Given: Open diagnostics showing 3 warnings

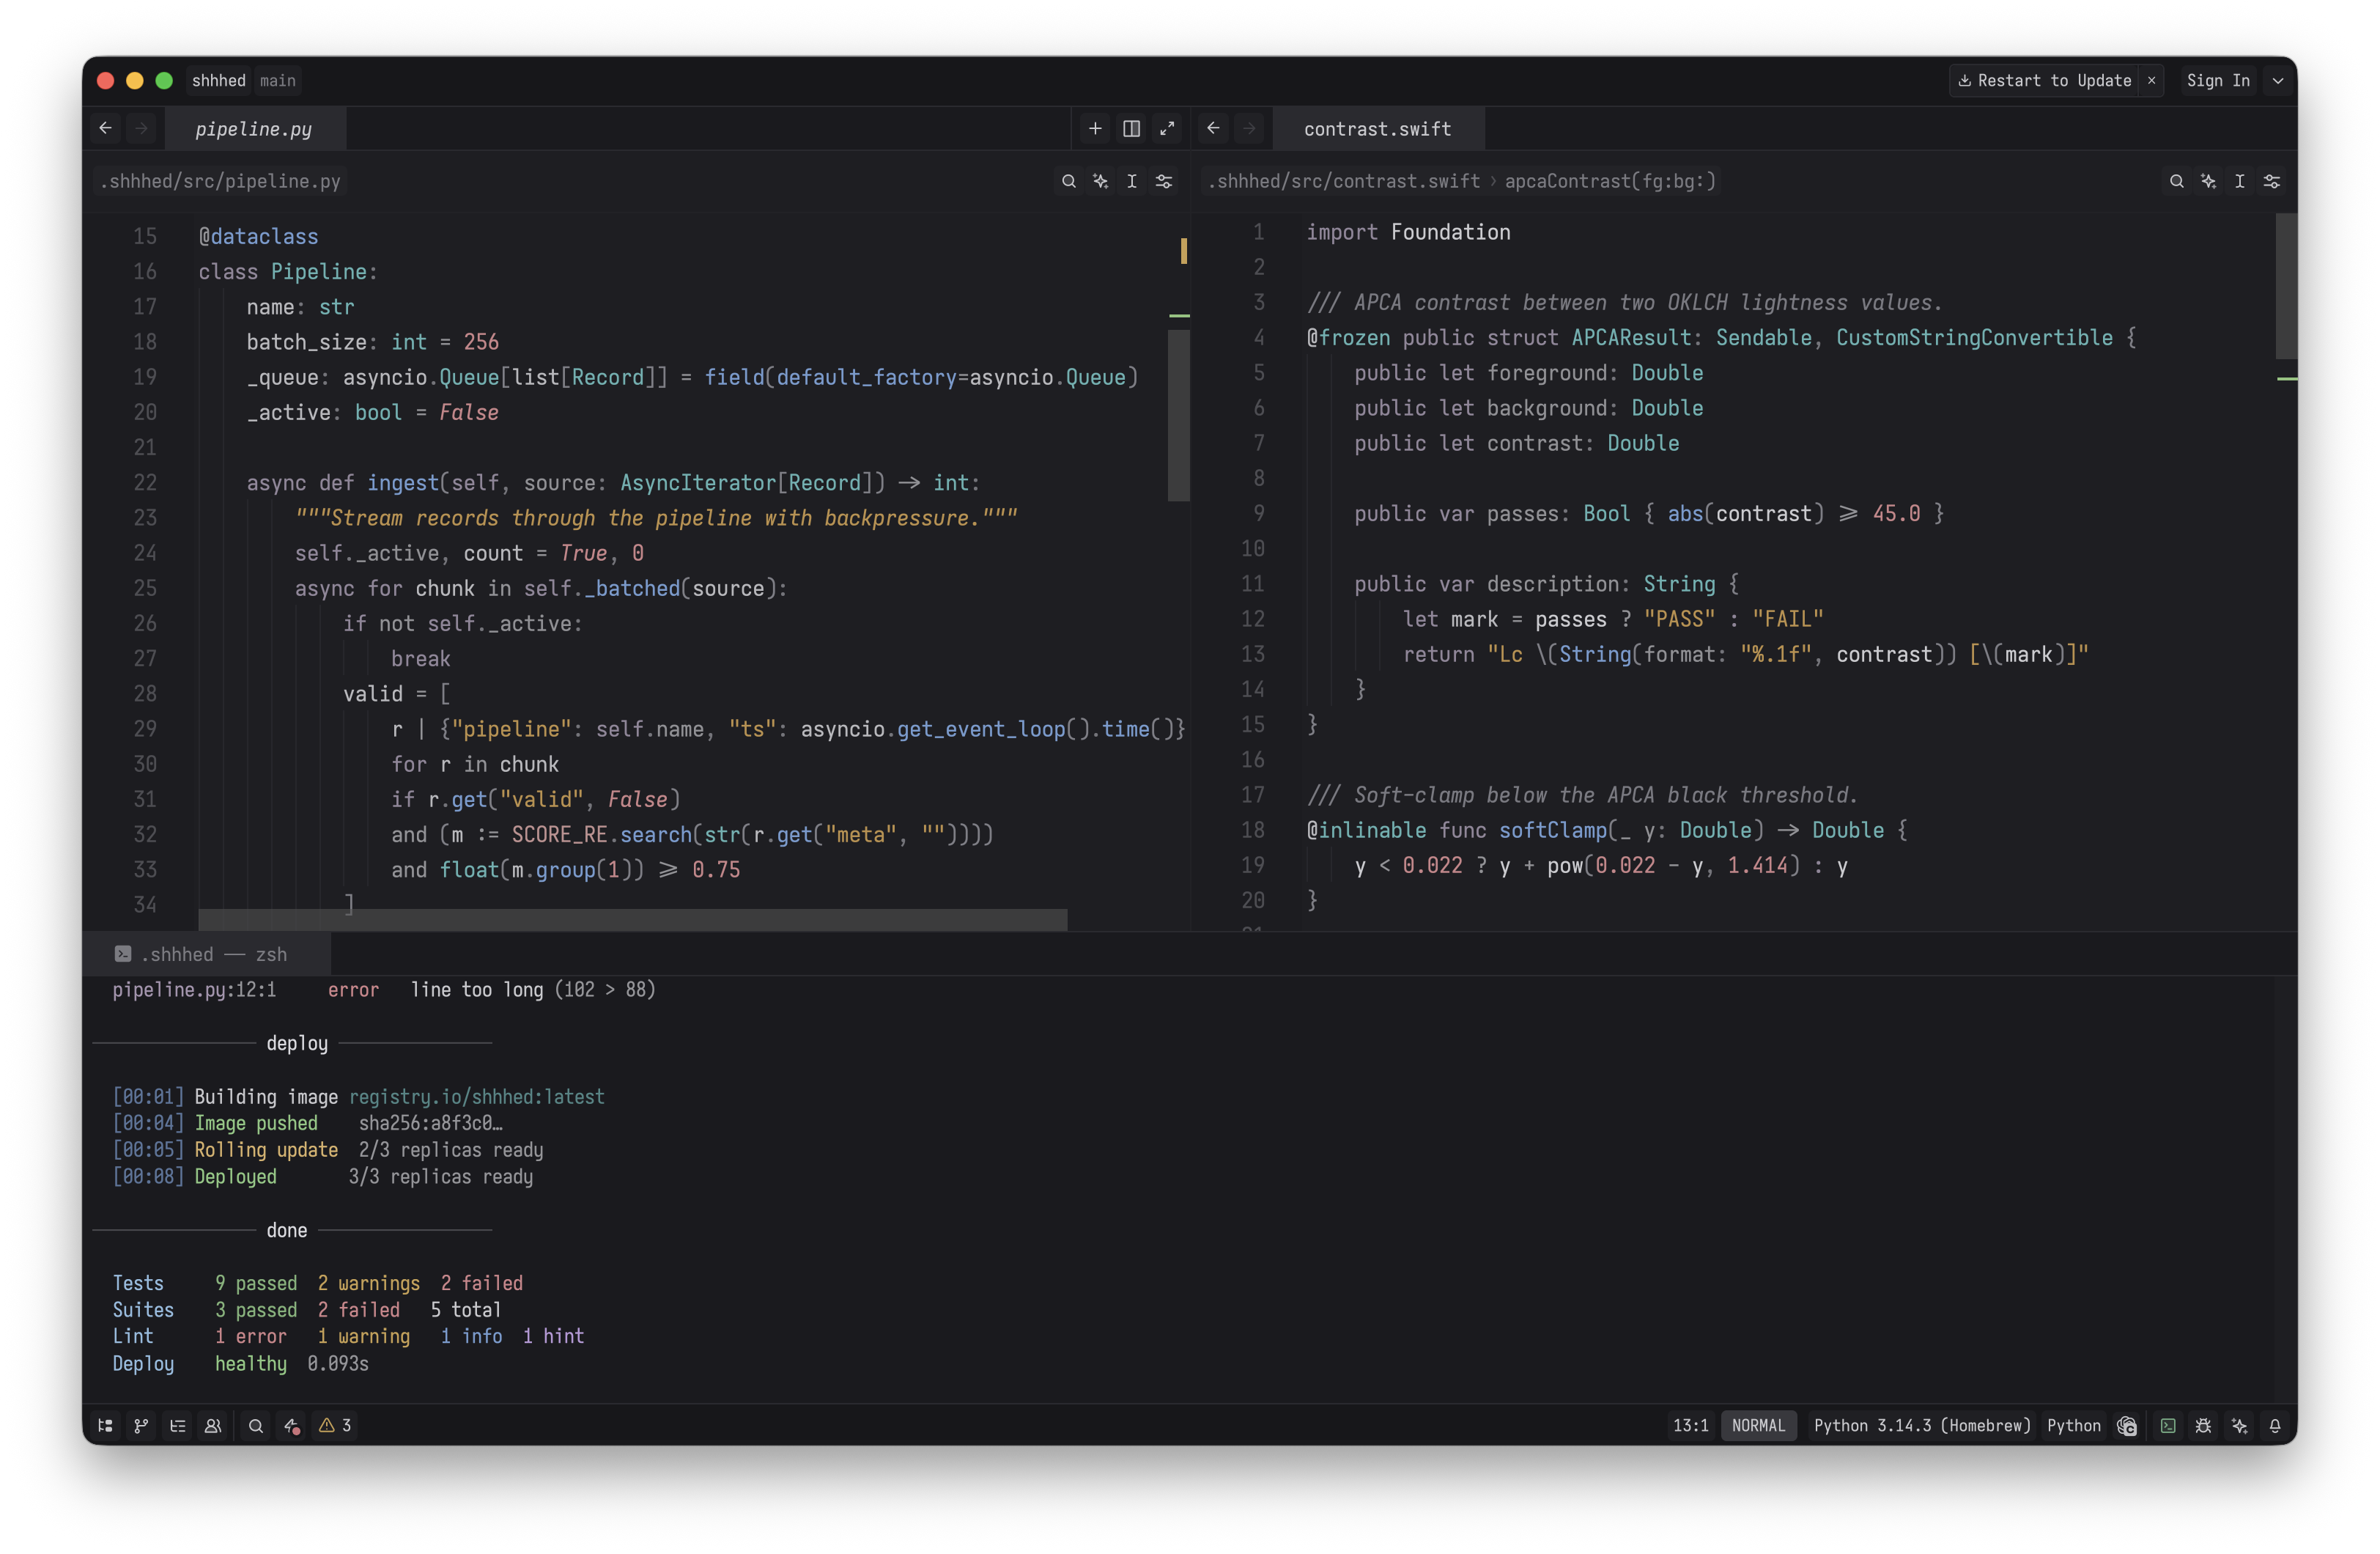Looking at the screenshot, I should (x=335, y=1425).
